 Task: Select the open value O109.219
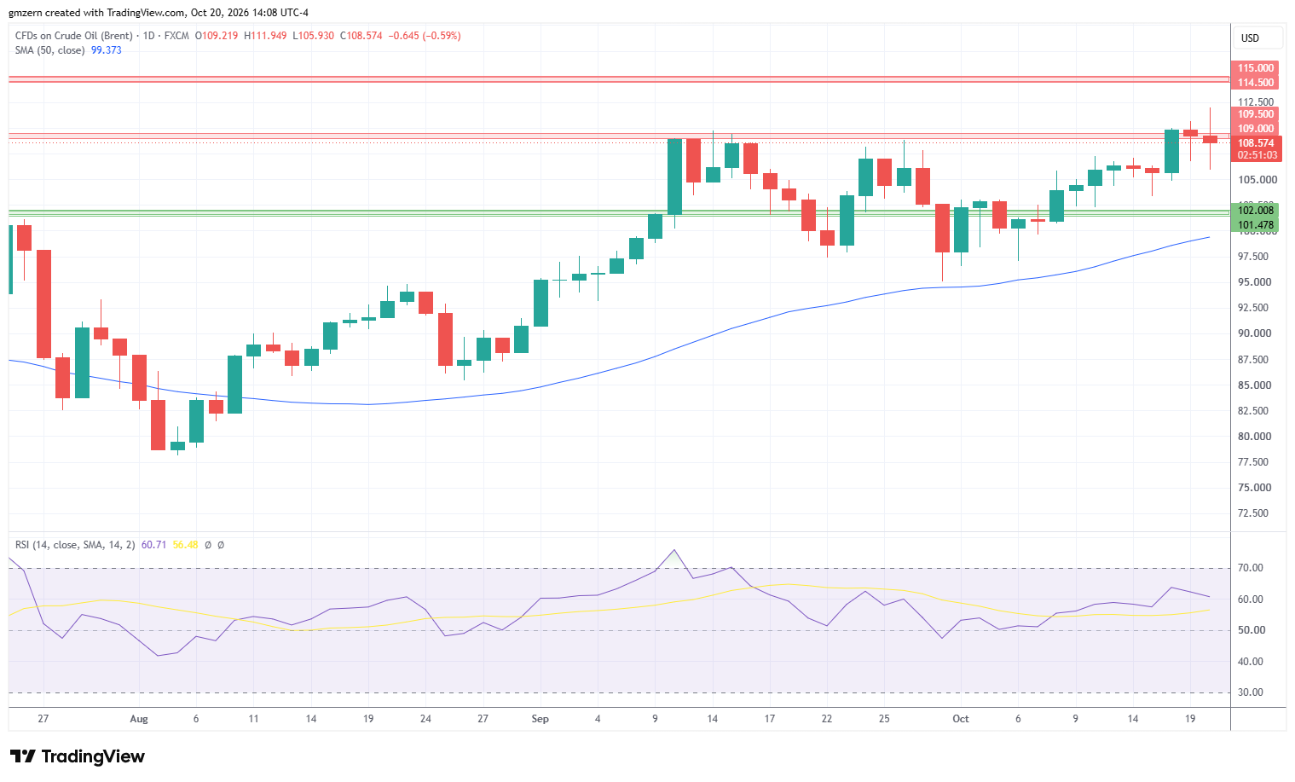[x=217, y=36]
